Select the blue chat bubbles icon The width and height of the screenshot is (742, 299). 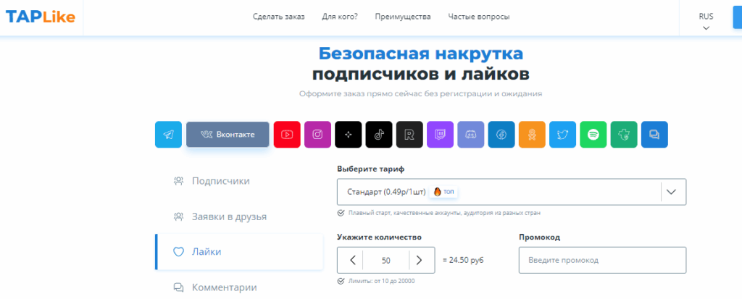coord(654,135)
